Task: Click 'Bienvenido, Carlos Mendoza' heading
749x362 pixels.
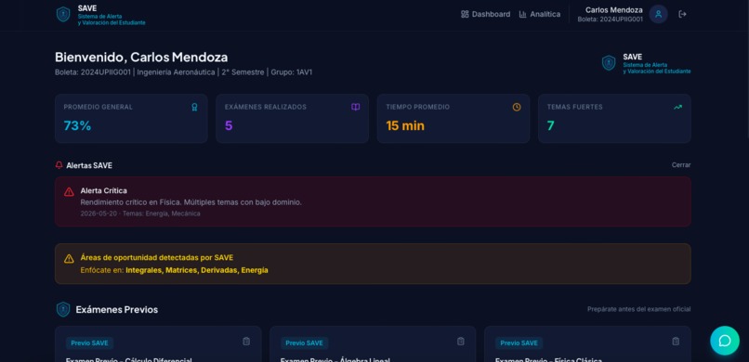Action: tap(141, 58)
